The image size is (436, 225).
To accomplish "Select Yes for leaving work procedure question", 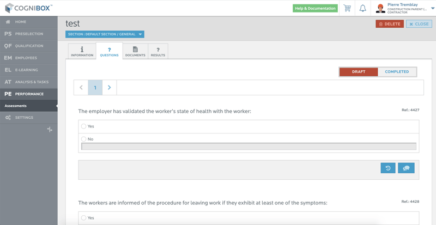I will (84, 218).
